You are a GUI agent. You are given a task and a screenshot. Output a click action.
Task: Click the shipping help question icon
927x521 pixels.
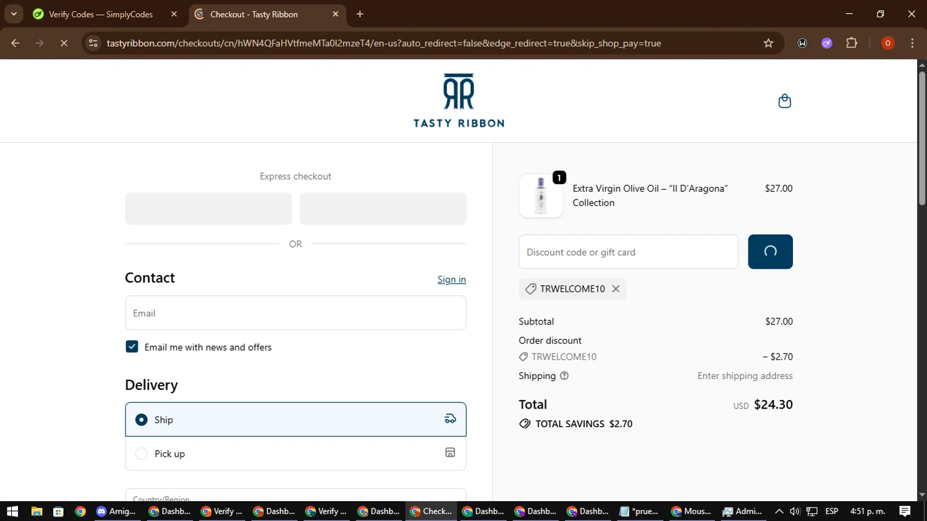(x=564, y=376)
